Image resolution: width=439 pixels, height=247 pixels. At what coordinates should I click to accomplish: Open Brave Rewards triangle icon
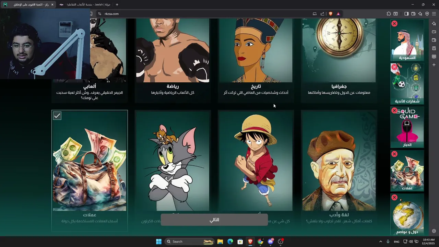tap(338, 14)
